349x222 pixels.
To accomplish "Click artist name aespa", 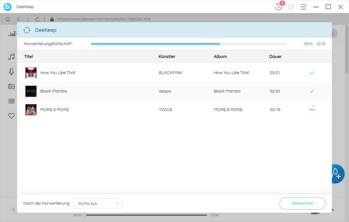I will 165,91.
